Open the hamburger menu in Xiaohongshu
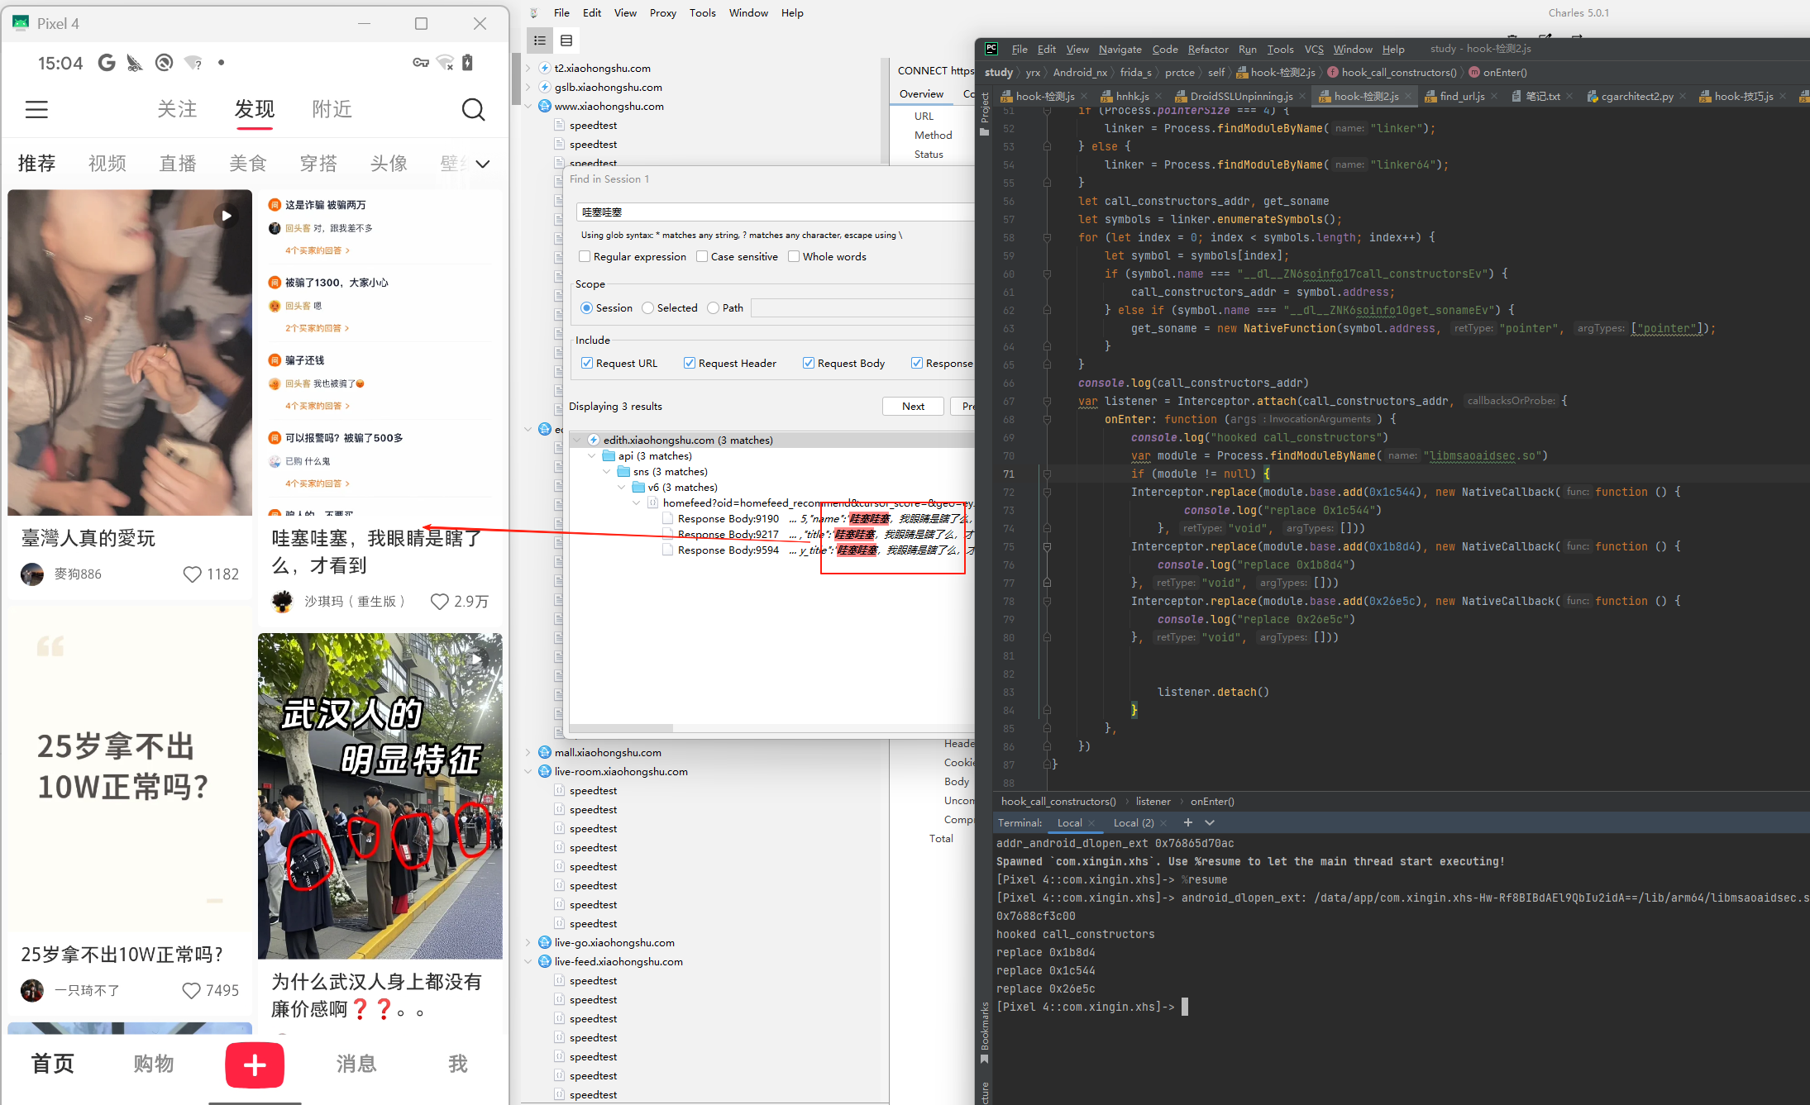This screenshot has height=1105, width=1810. click(x=36, y=109)
